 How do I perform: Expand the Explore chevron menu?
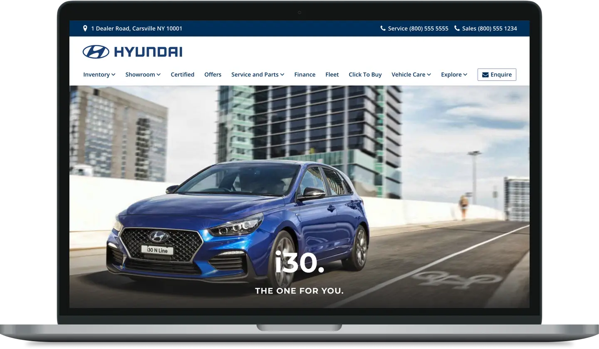tap(454, 75)
